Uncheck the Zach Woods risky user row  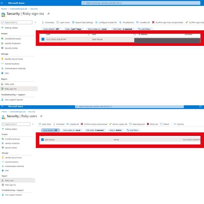[42, 139]
